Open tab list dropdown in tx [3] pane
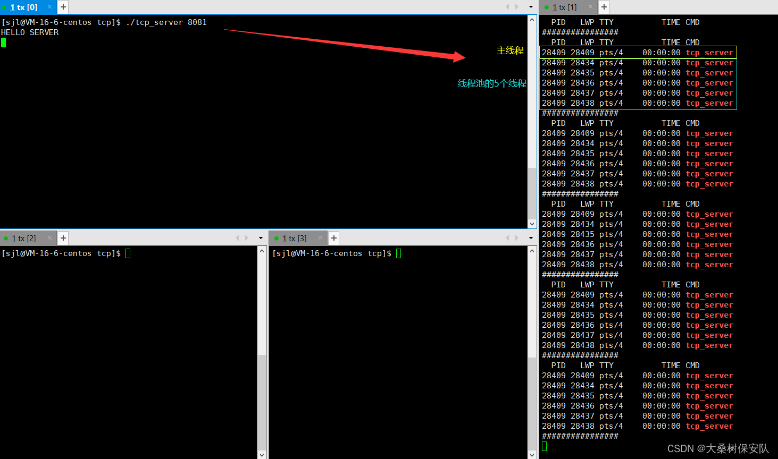This screenshot has height=459, width=778. coord(531,239)
